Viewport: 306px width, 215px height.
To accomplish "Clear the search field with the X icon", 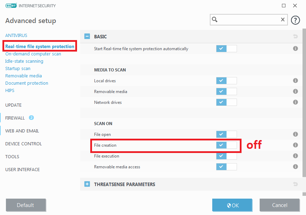I will (x=283, y=20).
